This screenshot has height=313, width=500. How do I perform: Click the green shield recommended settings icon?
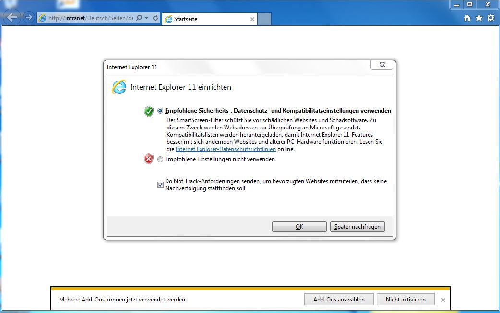click(x=149, y=112)
